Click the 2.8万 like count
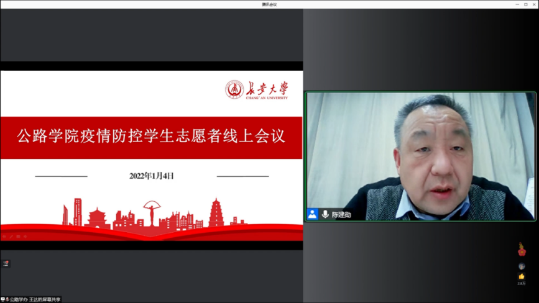 [x=522, y=283]
